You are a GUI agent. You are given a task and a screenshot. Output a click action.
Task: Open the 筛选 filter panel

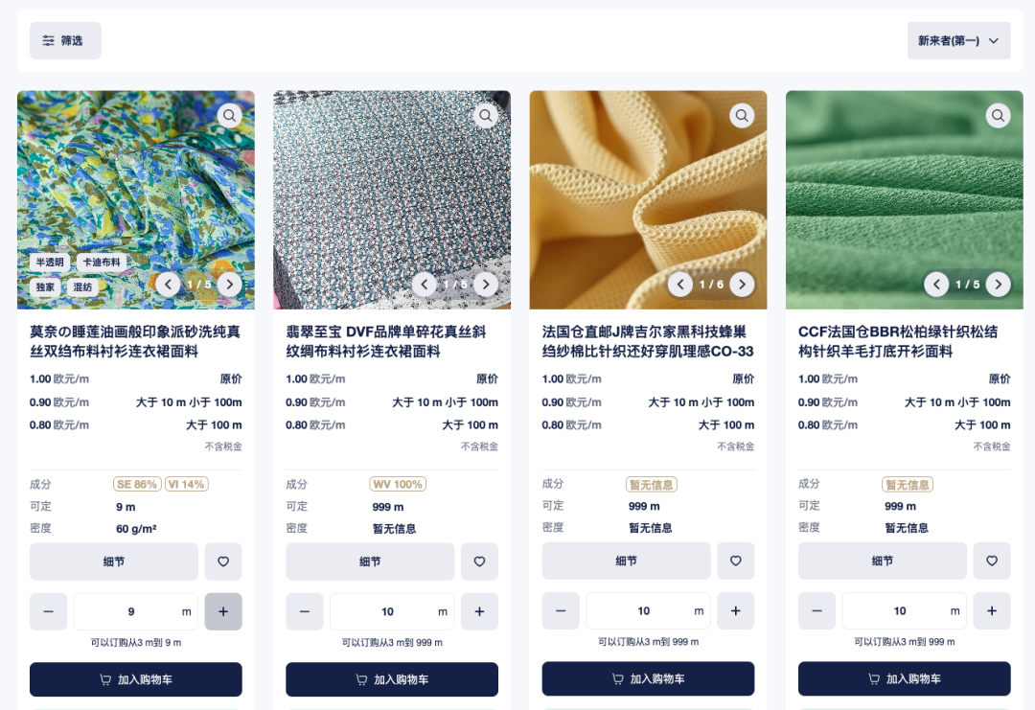coord(65,41)
